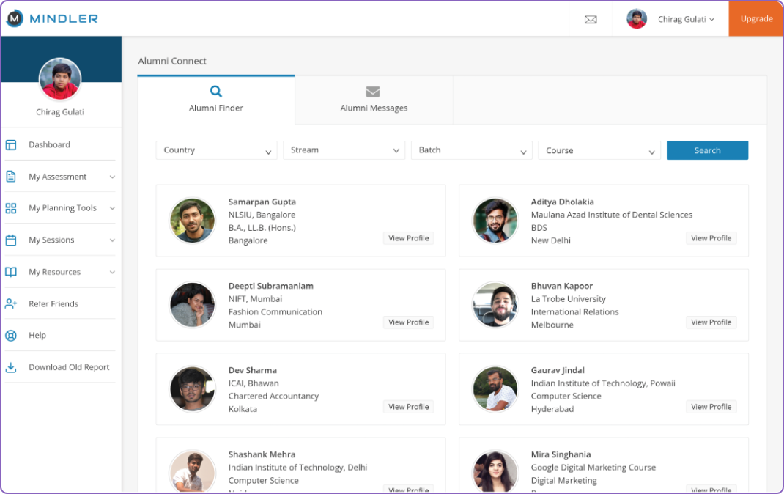Expand the My Assessment sidebar menu
784x494 pixels.
(112, 177)
